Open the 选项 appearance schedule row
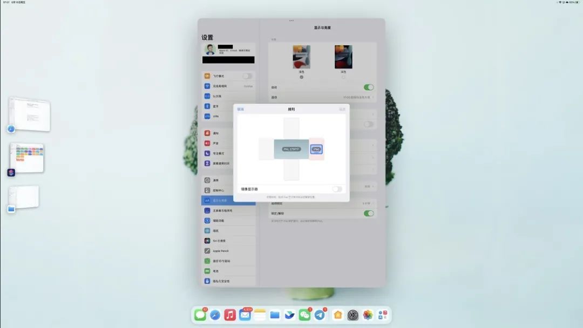 coord(322,97)
